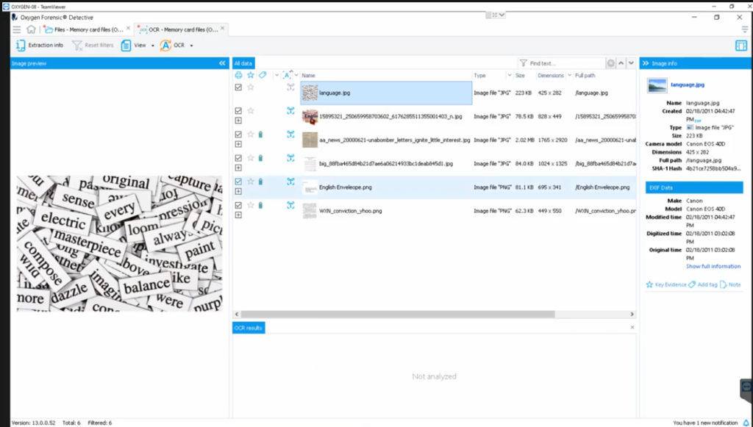Screen dimensions: 753x427
Task: Click the tag column header icon
Action: [x=263, y=75]
